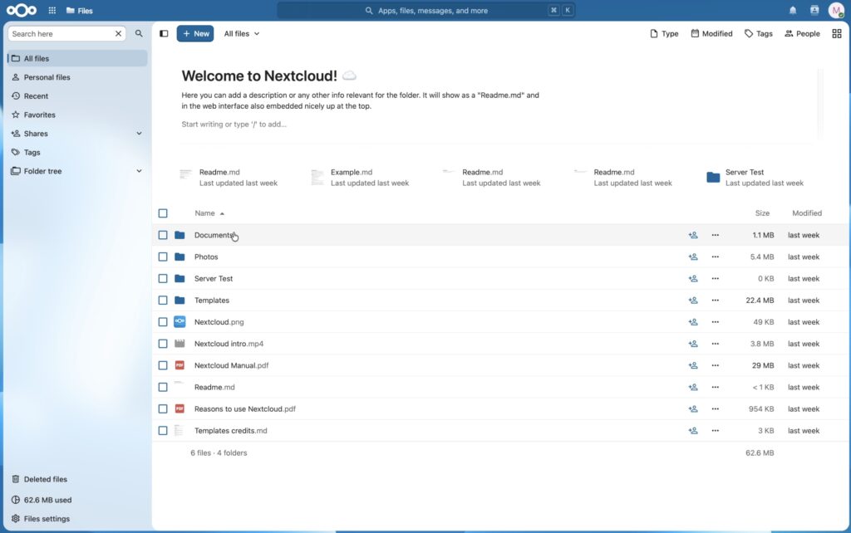Switch to grid view icon
This screenshot has width=851, height=533.
click(836, 33)
